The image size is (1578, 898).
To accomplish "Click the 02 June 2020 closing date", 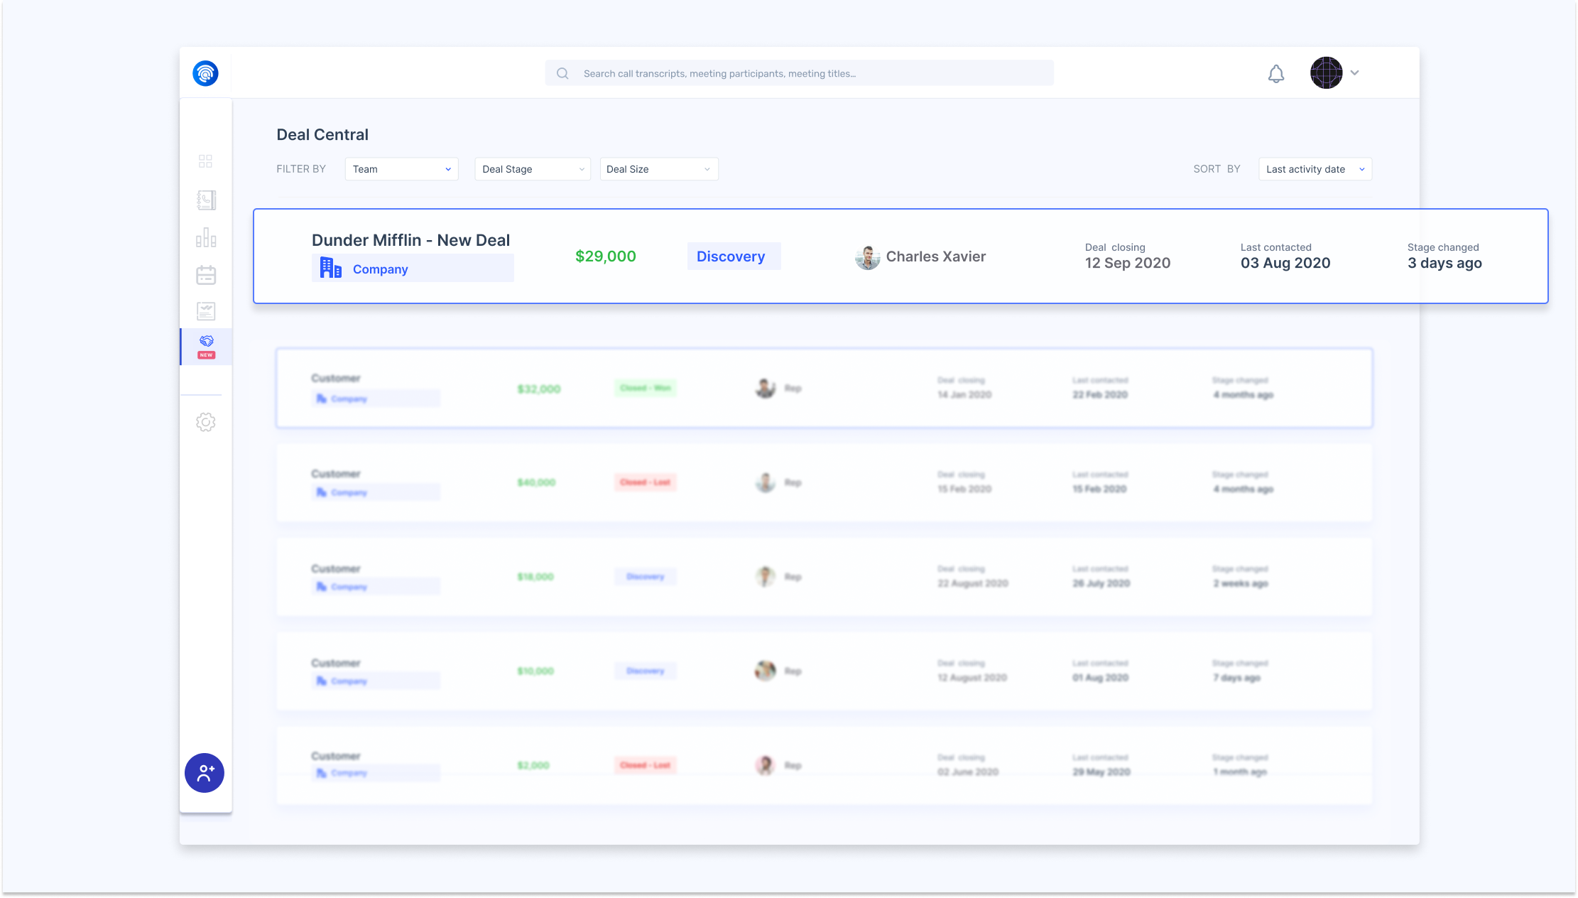I will pos(968,772).
